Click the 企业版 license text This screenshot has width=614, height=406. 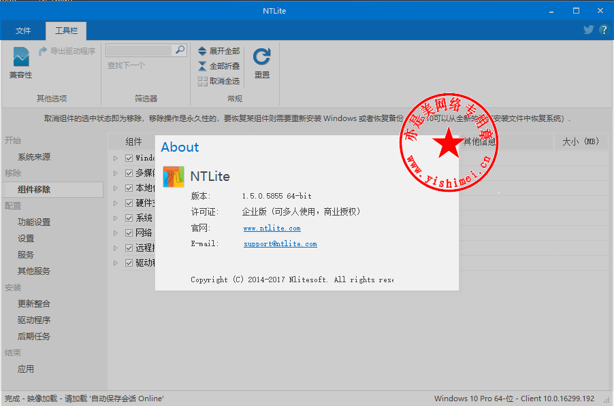[301, 212]
